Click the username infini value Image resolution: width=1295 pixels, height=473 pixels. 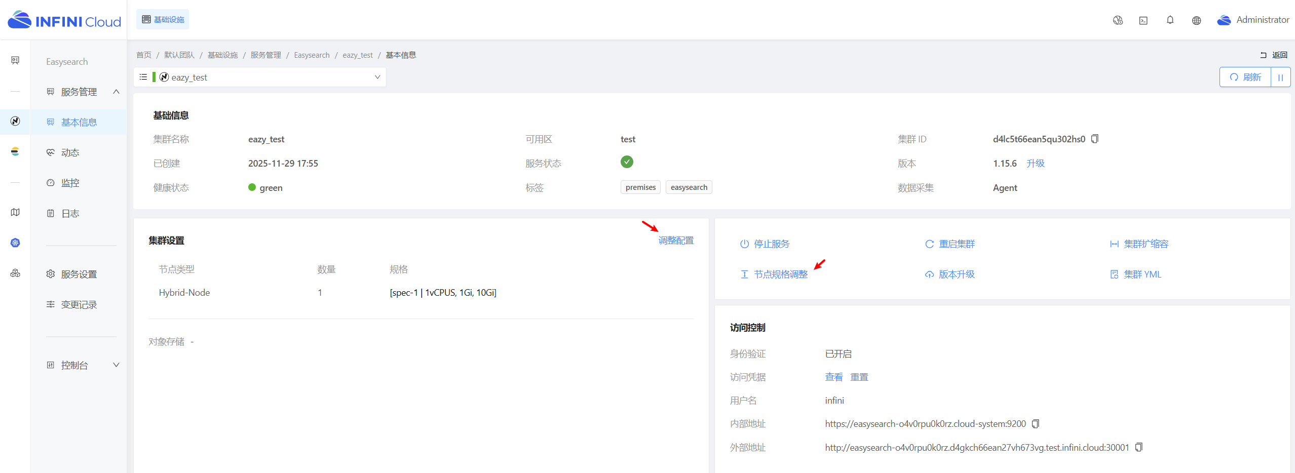point(834,400)
